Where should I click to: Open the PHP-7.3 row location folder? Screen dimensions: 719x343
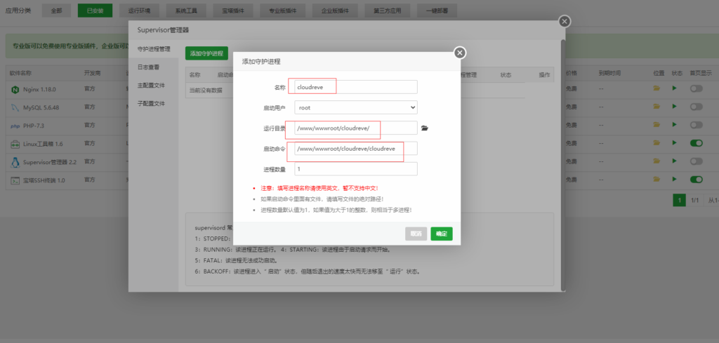click(x=657, y=125)
